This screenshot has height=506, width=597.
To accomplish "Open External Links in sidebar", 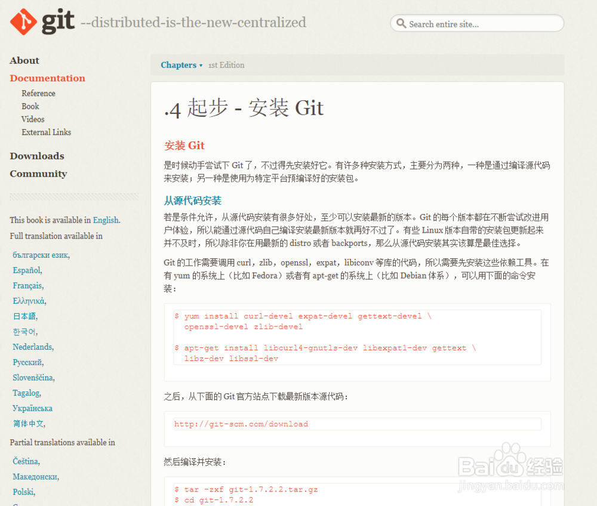I will coord(47,132).
